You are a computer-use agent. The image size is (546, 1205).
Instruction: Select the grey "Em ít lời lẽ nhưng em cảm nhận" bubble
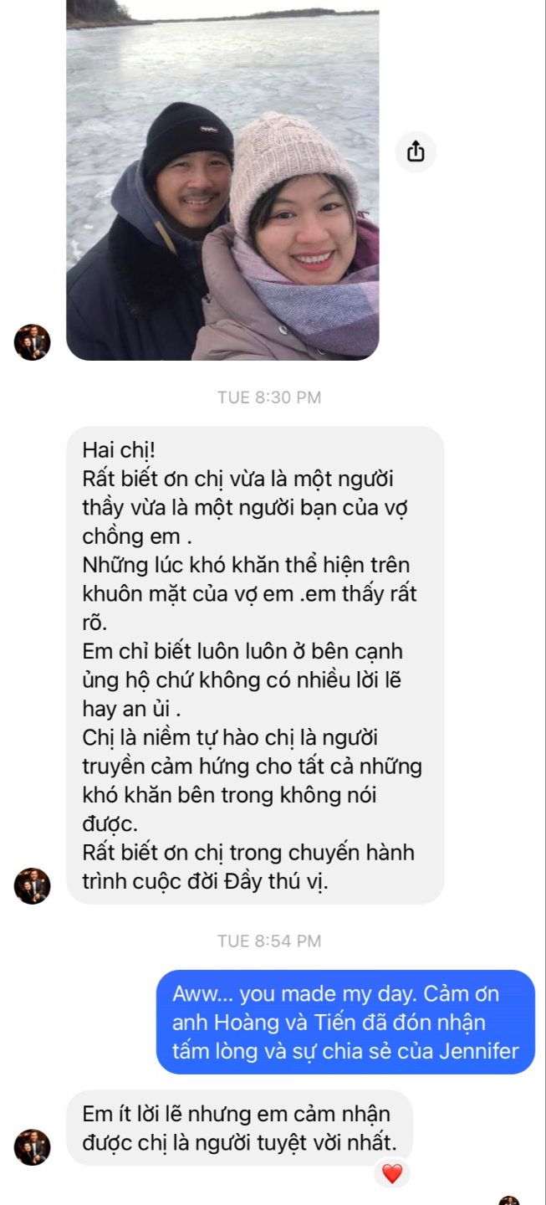tap(240, 1127)
